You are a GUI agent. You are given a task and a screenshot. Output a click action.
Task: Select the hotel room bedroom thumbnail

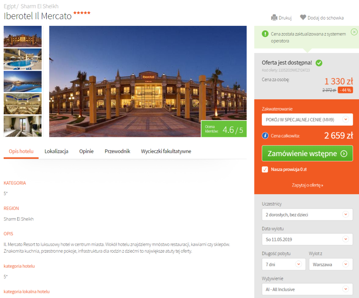point(23,126)
